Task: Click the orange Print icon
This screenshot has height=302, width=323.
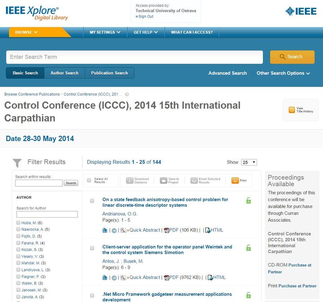Action: [x=235, y=180]
